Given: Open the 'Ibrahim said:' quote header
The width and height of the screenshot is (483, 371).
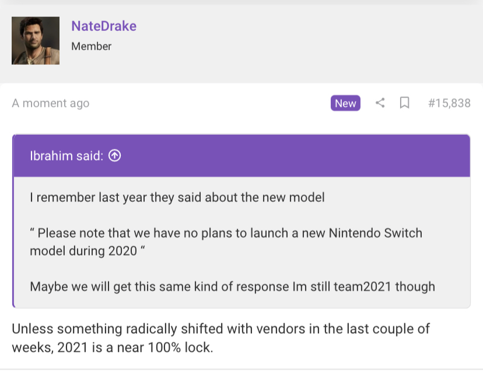Looking at the screenshot, I should tap(66, 156).
